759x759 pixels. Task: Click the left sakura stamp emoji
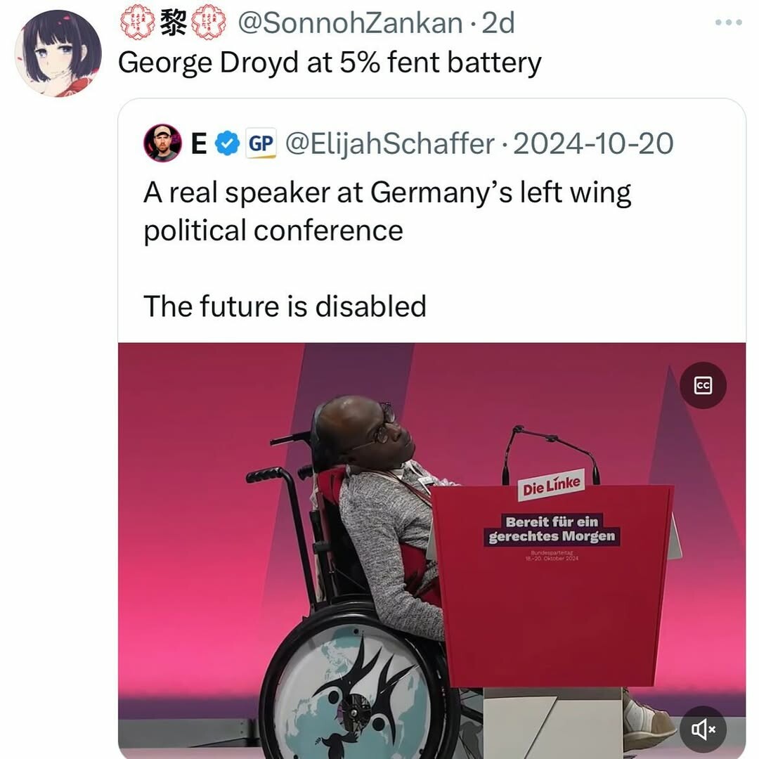(138, 22)
